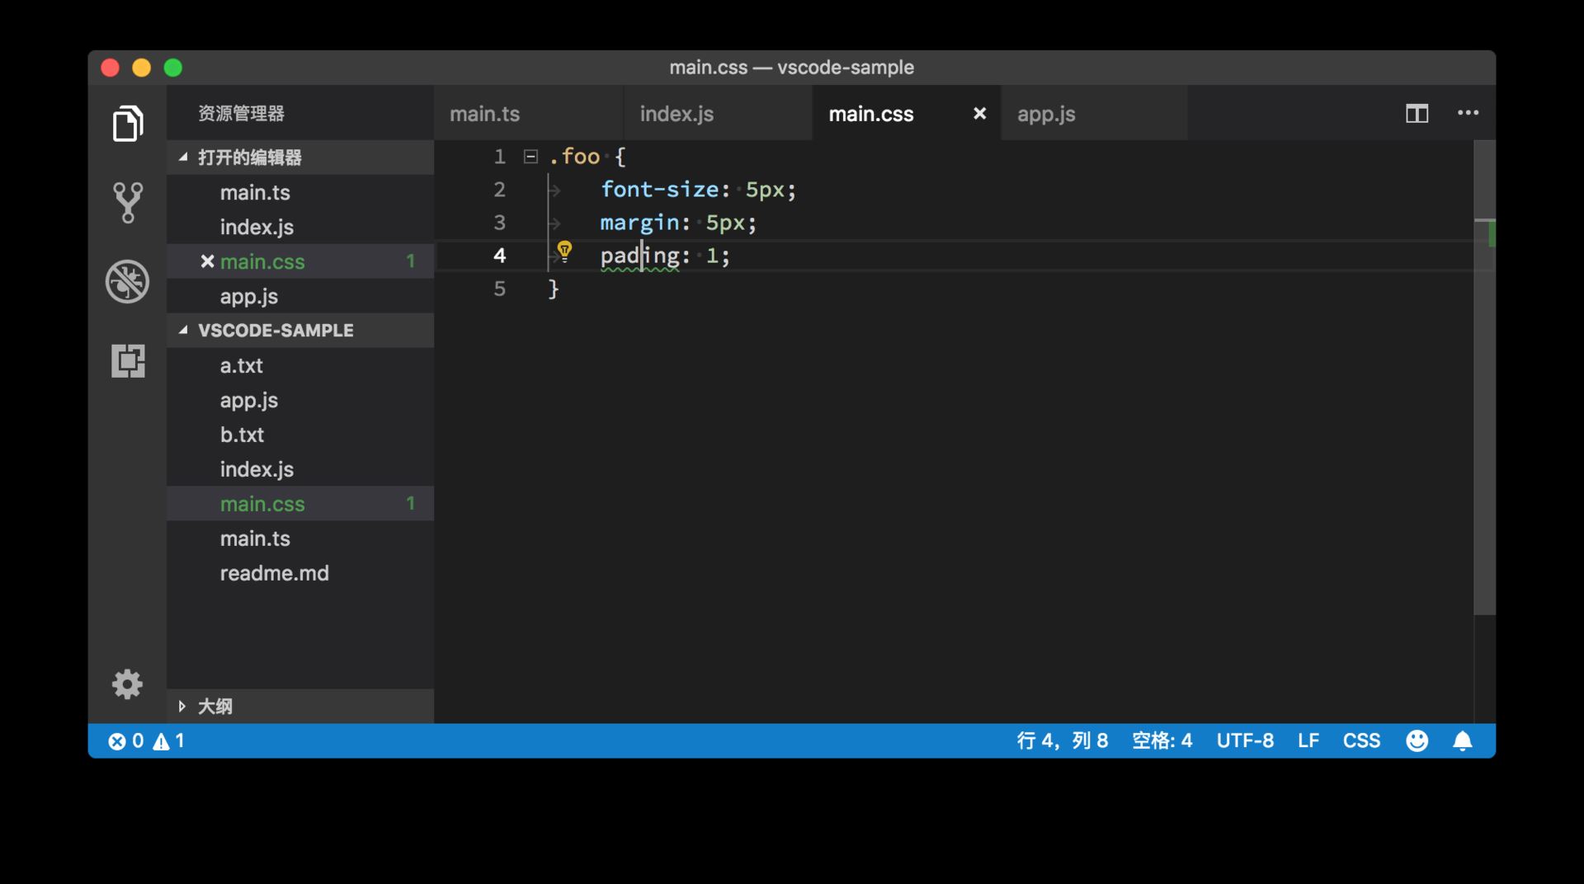The image size is (1584, 884).
Task: Open readme.md from the explorer
Action: tap(275, 573)
